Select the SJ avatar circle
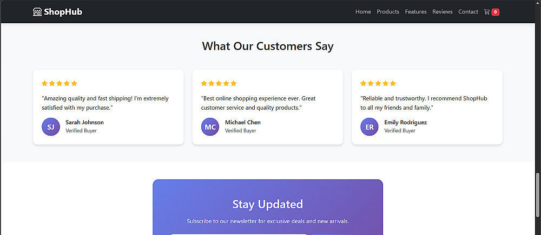This screenshot has width=541, height=235. pos(50,127)
